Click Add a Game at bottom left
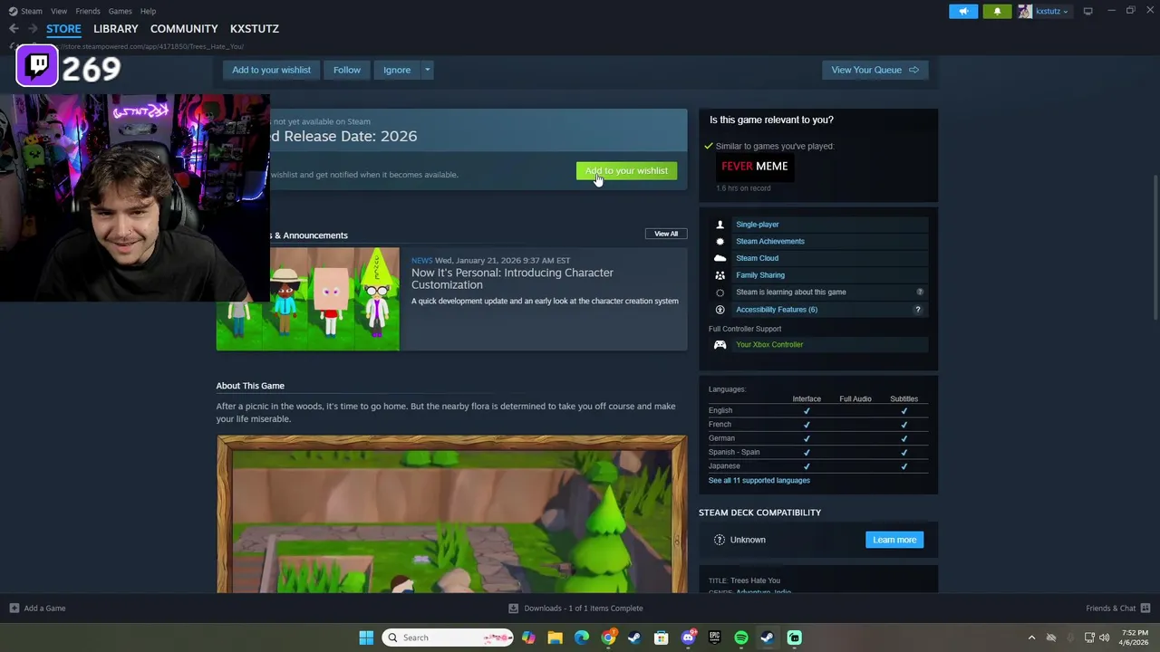The height and width of the screenshot is (652, 1160). point(37,609)
